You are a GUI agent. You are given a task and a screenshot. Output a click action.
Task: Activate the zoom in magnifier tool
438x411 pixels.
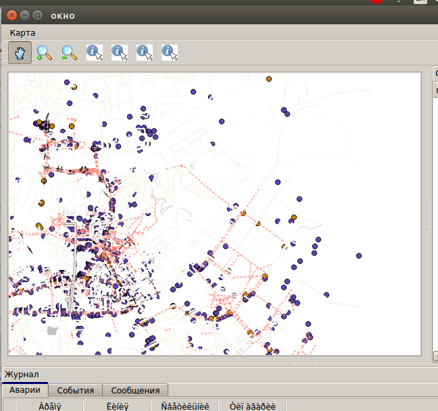45,53
